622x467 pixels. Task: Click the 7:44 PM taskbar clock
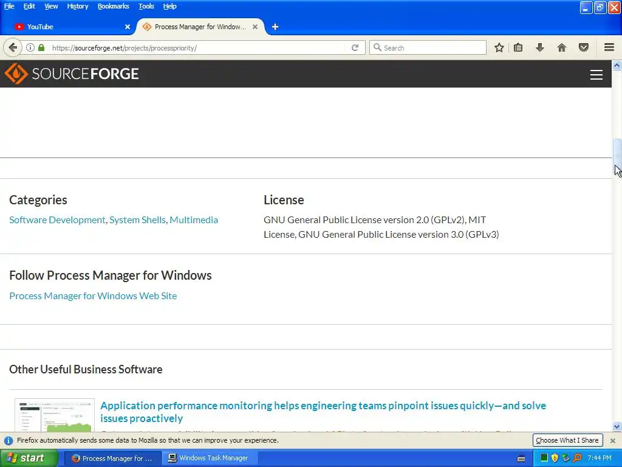pos(600,458)
